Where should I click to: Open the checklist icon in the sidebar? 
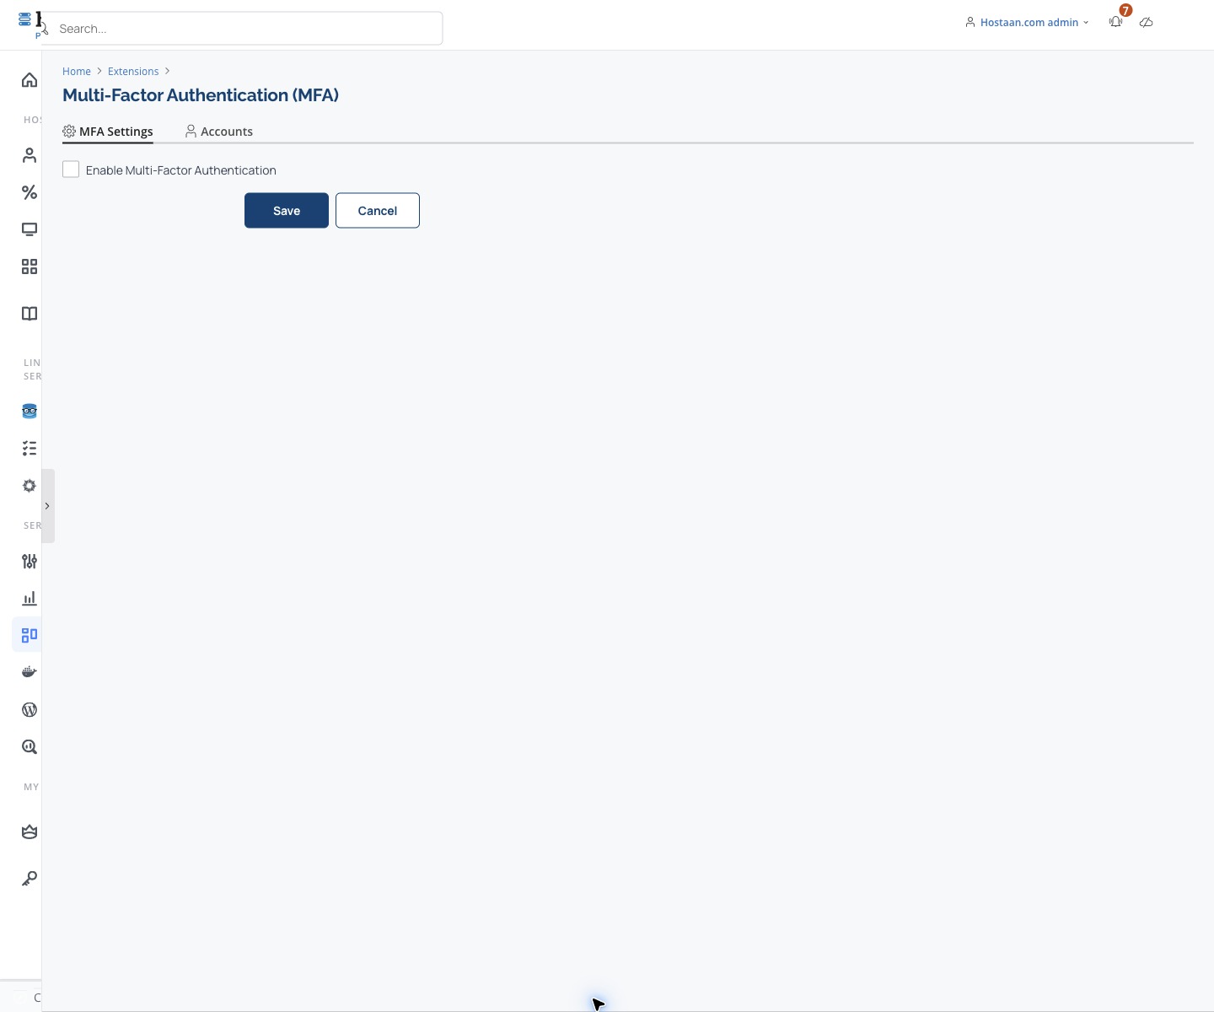[30, 449]
